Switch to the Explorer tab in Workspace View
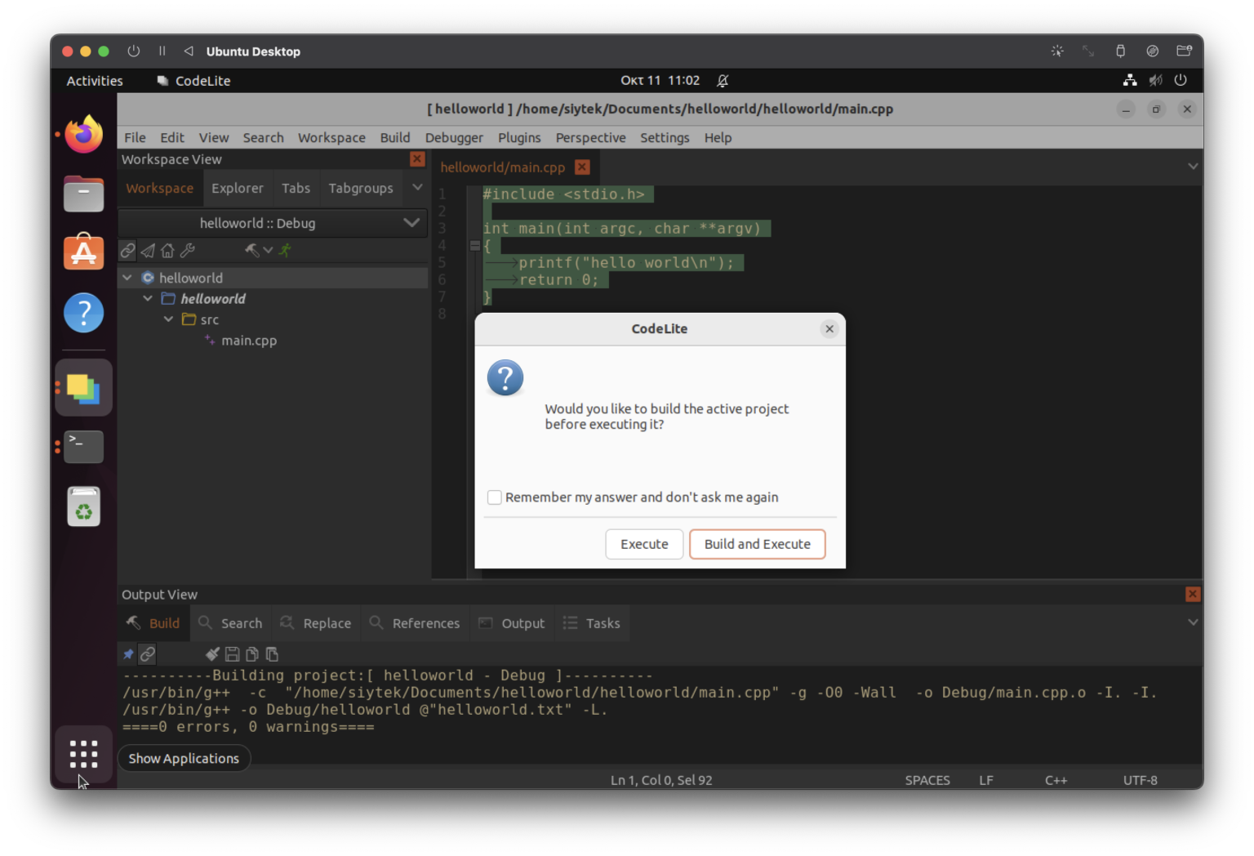This screenshot has width=1254, height=856. 238,188
